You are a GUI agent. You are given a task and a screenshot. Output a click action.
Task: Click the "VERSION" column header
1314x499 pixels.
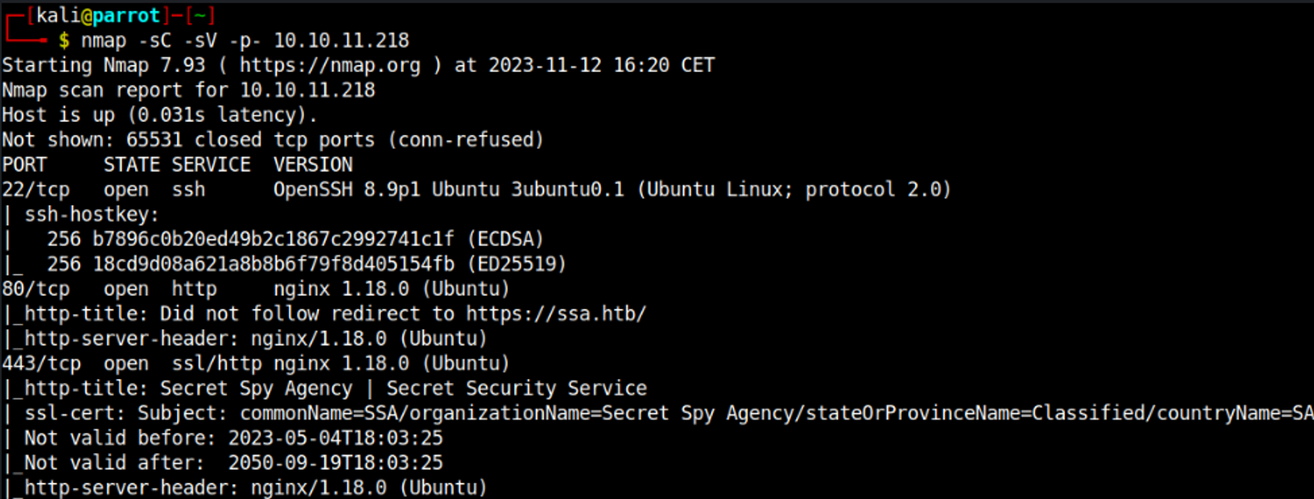[313, 165]
